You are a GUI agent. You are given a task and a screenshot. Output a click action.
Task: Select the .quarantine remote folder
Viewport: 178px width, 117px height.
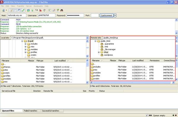(x=109, y=44)
